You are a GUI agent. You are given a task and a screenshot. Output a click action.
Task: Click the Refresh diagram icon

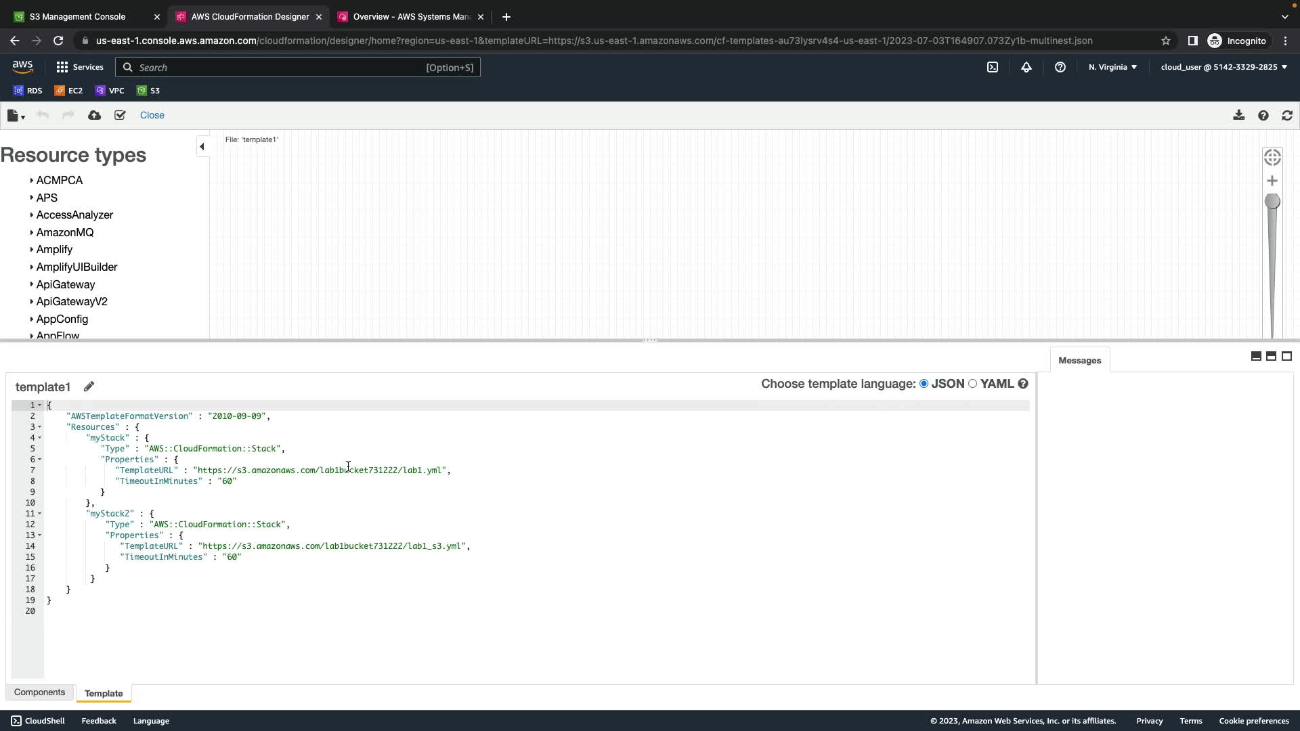1287,115
